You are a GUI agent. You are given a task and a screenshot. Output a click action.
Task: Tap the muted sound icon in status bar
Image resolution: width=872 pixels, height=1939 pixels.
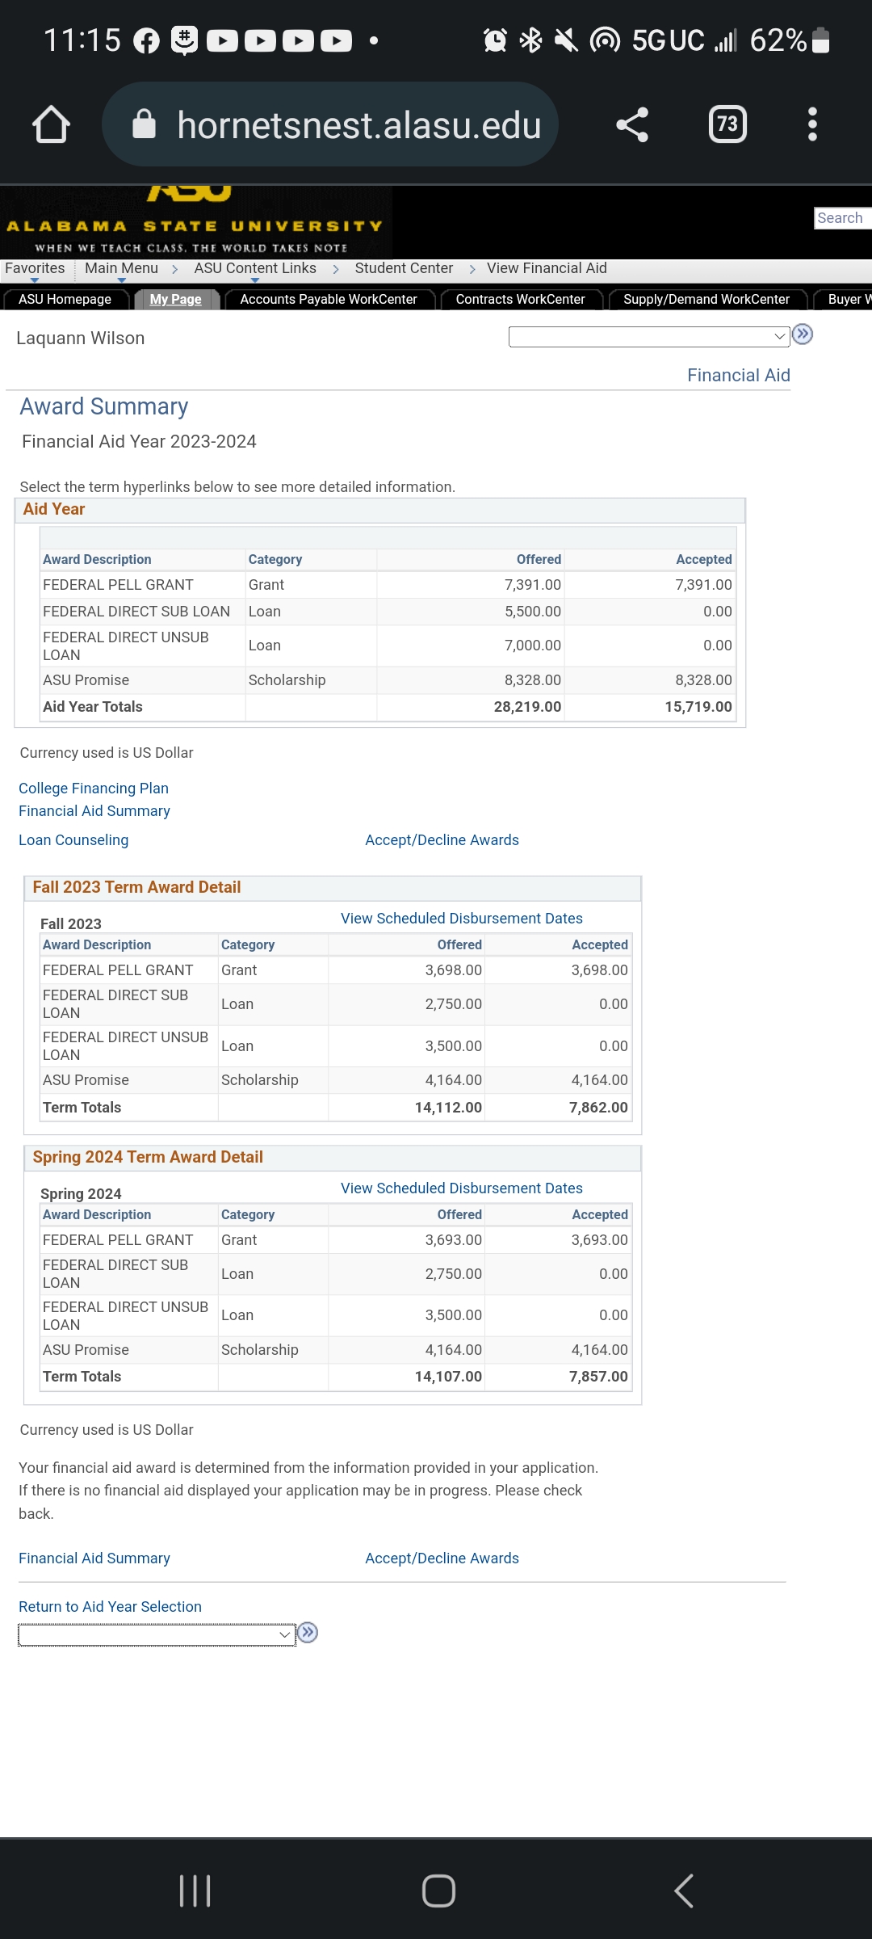coord(566,40)
